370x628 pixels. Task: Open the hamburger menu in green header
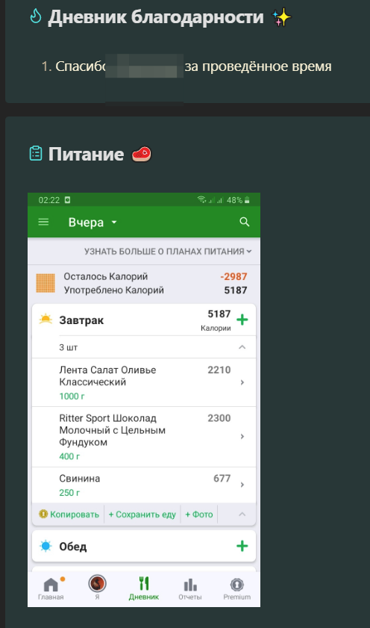click(x=43, y=222)
